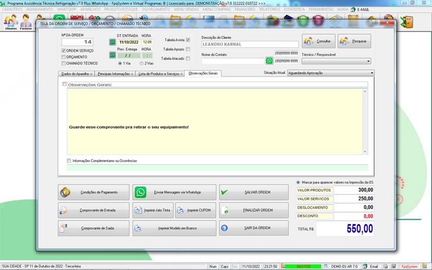Click the monitor icon in the status bar

point(394,266)
